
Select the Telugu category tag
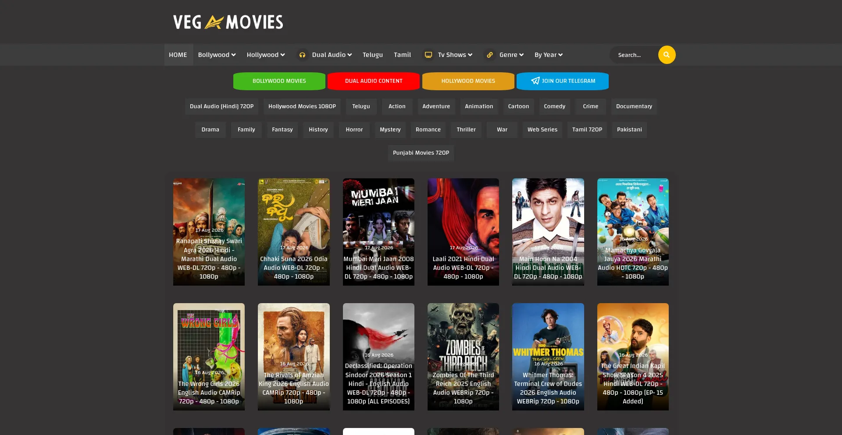[361, 106]
